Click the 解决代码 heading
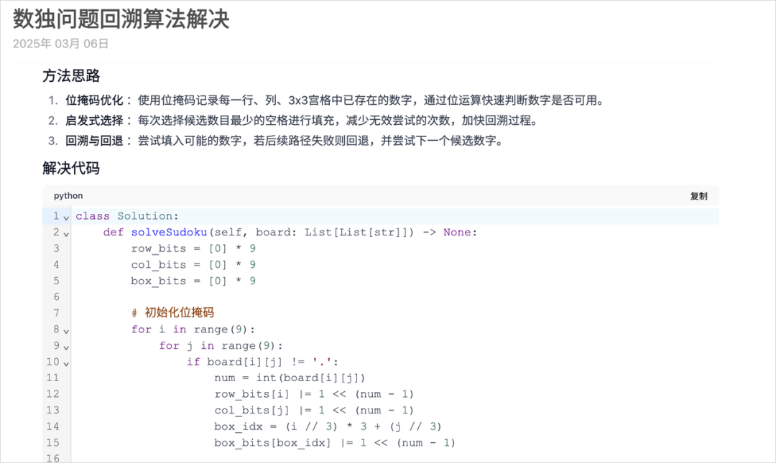The image size is (776, 463). tap(71, 168)
